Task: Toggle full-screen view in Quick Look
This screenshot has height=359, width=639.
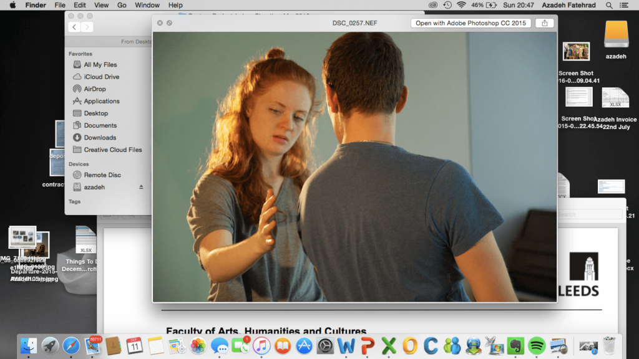Action: (170, 23)
